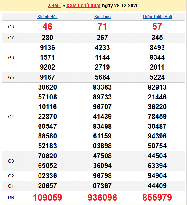
Task: Click the G7 number 280
Action: (x=47, y=38)
